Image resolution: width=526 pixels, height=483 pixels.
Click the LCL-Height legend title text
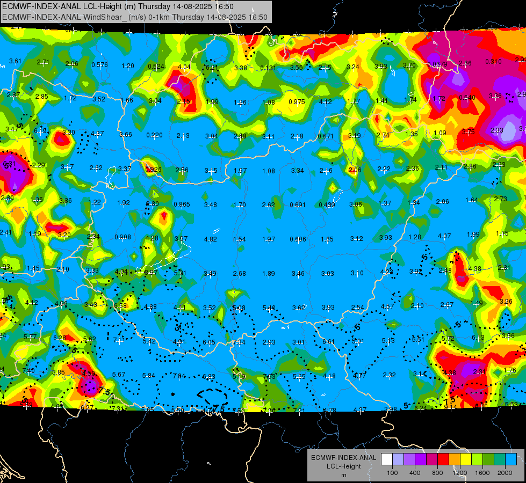[344, 466]
